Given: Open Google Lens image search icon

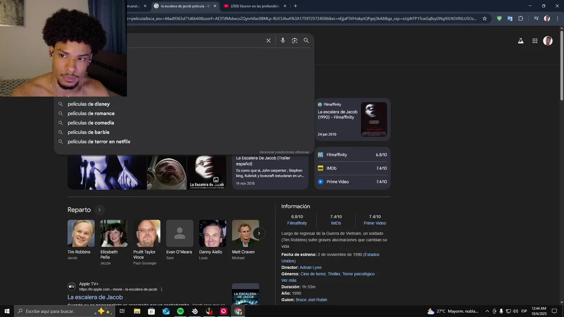Looking at the screenshot, I should pyautogui.click(x=294, y=41).
